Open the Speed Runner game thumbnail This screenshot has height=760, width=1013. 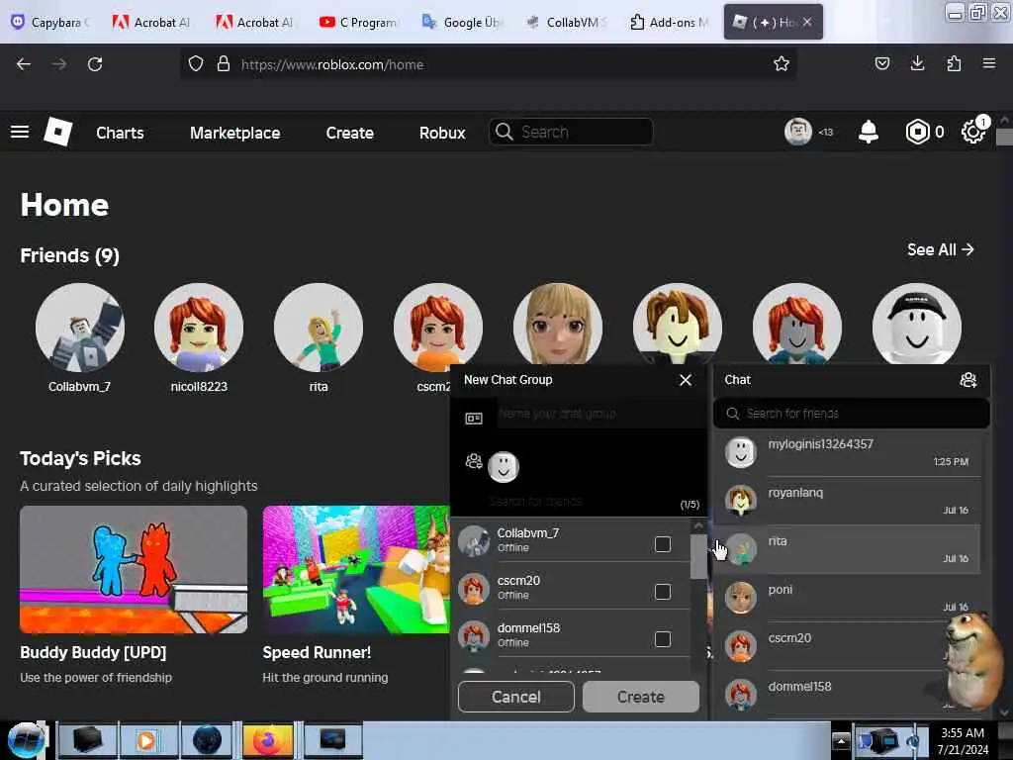(356, 569)
